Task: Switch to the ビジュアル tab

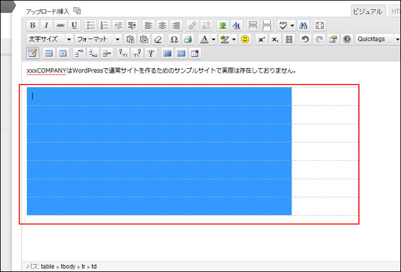Action: (368, 11)
